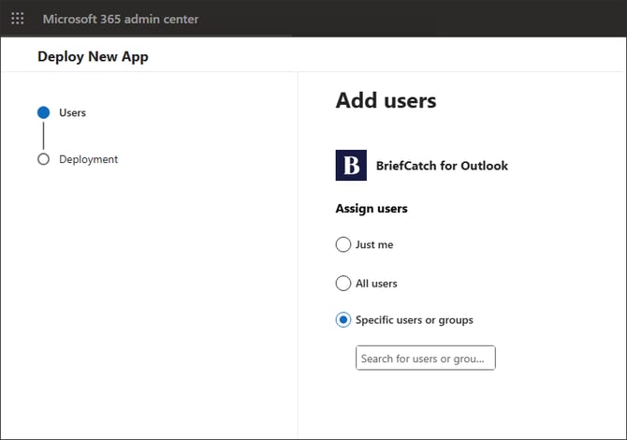Focus the Search for users or groups field
Screen dimensions: 627x440
tap(426, 358)
